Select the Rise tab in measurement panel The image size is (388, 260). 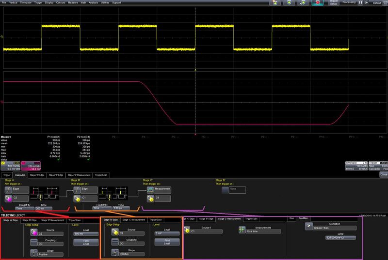click(x=292, y=218)
